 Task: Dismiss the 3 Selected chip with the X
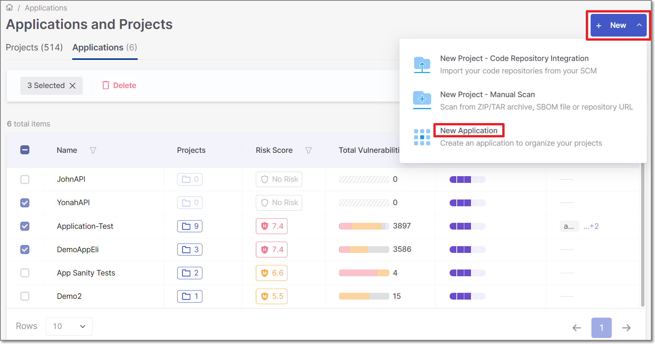coord(73,85)
